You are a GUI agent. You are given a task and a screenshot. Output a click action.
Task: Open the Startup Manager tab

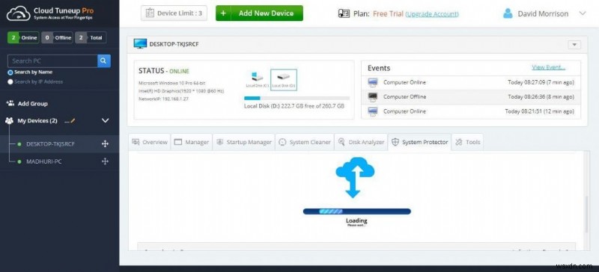[243, 142]
